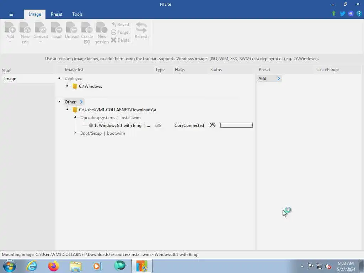Click the Create ISO toolbar icon
Viewport: 364px width, 273px height.
pos(87,27)
